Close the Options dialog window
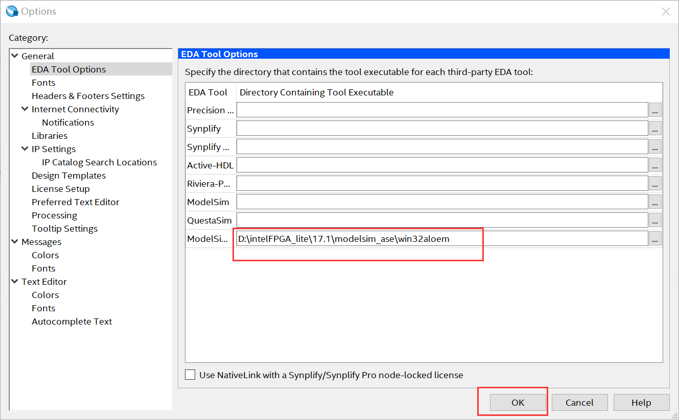679x420 pixels. pyautogui.click(x=666, y=11)
